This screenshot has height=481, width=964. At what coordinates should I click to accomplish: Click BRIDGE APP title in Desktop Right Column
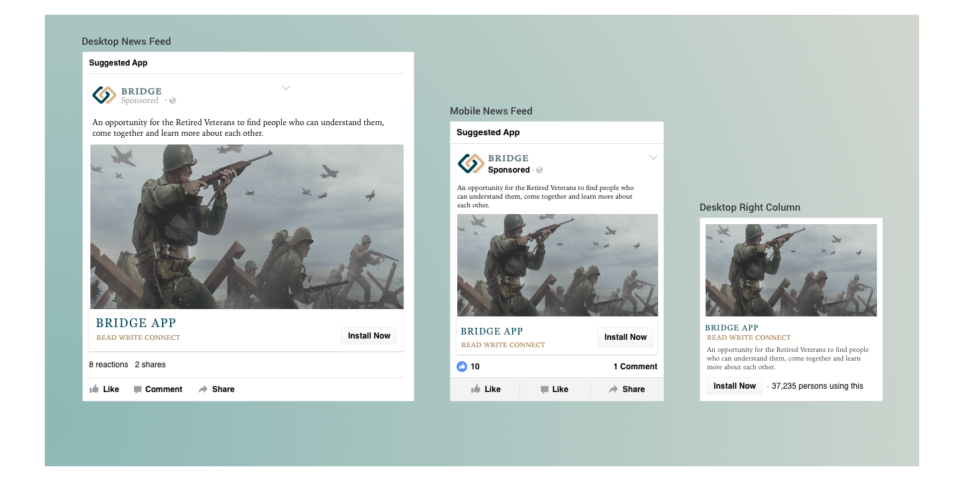click(732, 328)
